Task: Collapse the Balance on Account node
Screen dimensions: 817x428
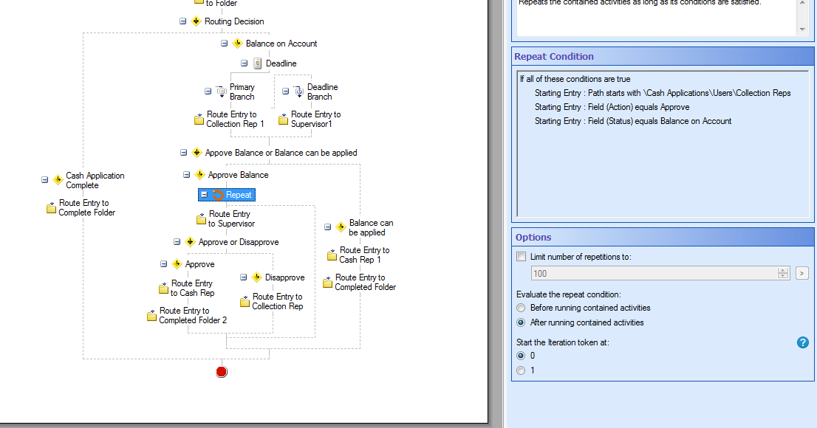Action: 225,44
